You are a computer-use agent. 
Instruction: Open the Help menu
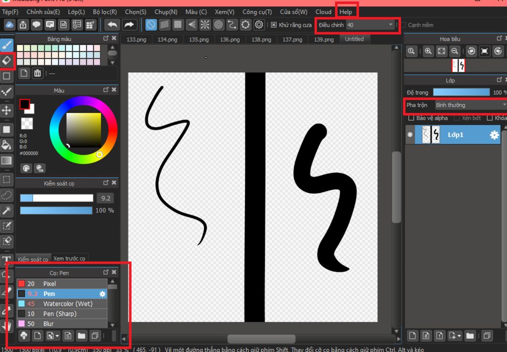tap(346, 12)
